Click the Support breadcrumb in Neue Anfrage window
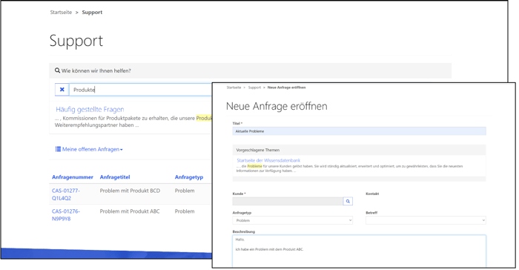This screenshot has width=519, height=270. coord(254,88)
